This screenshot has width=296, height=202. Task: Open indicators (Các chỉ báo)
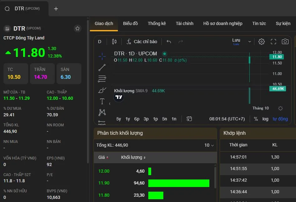(142, 42)
